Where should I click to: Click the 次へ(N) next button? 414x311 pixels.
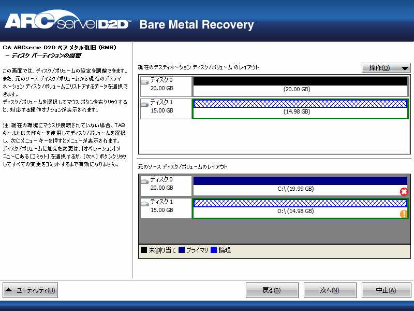[330, 290]
